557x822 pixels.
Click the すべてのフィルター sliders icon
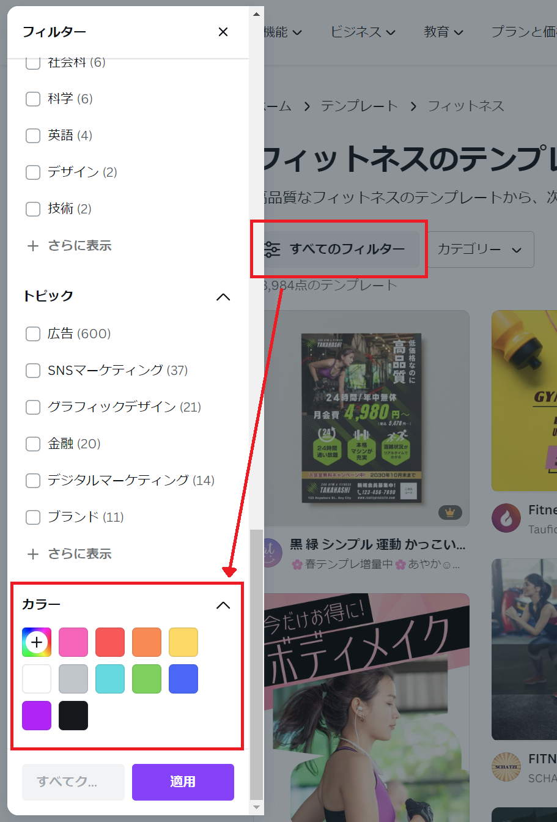click(x=272, y=249)
